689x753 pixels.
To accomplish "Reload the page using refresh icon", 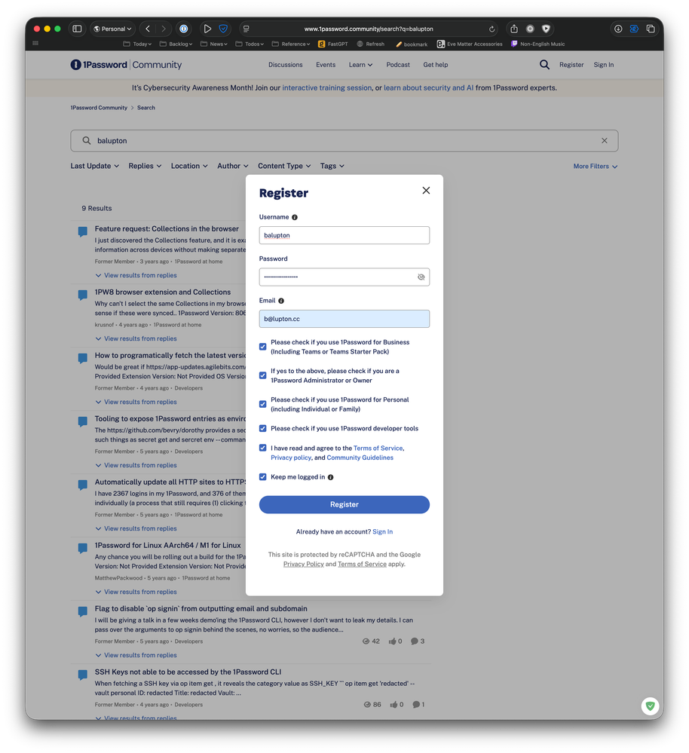I will point(492,29).
